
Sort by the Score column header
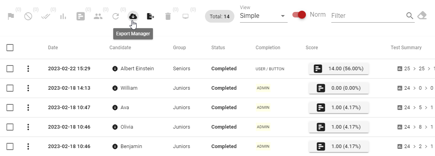click(x=312, y=48)
